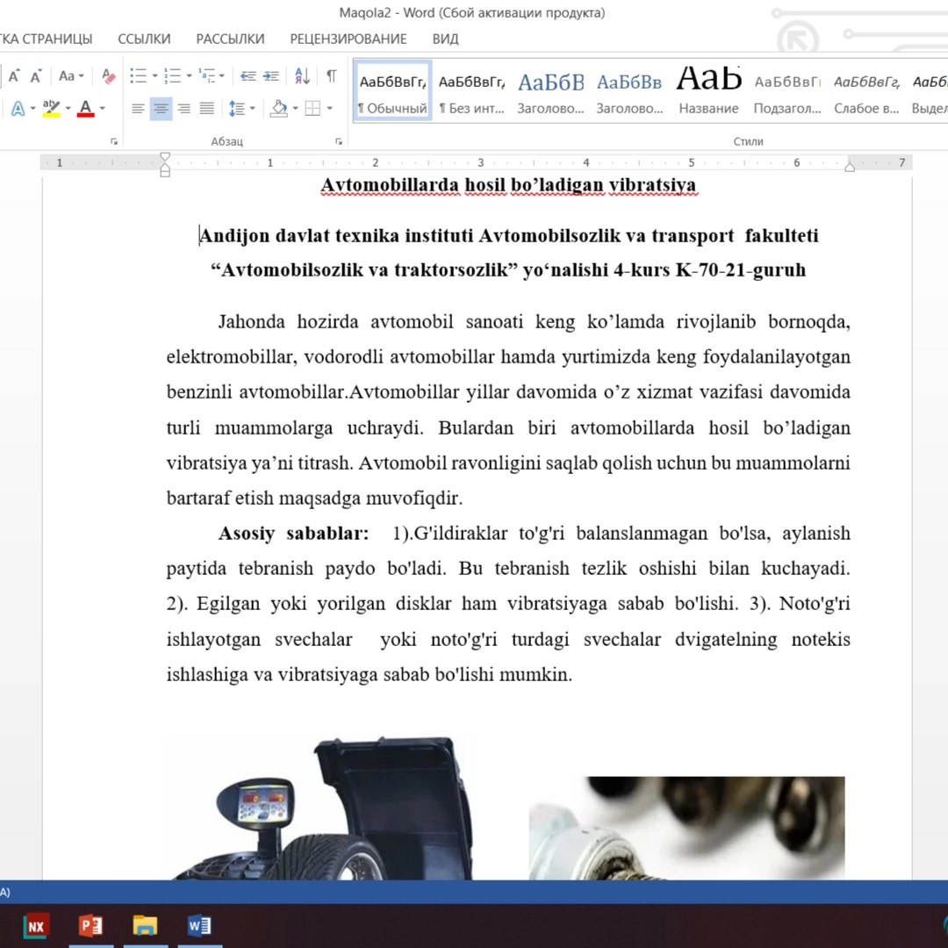Open the ССЫЛКИ ribbon tab
The width and height of the screenshot is (948, 948).
(144, 39)
